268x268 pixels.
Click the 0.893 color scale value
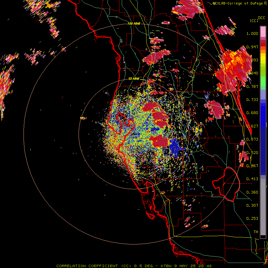(x=252, y=60)
